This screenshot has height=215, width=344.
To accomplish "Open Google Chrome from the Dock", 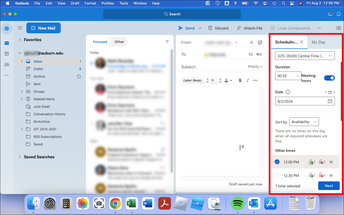I will coord(115,203).
